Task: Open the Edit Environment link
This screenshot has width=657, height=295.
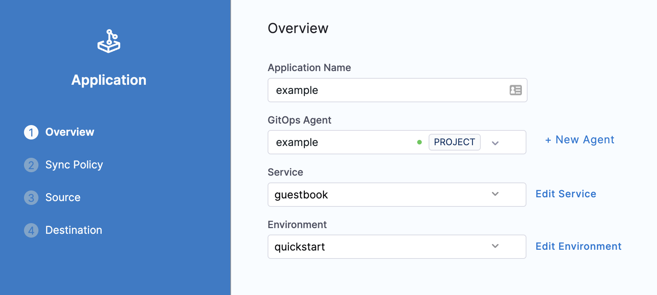Action: click(578, 246)
